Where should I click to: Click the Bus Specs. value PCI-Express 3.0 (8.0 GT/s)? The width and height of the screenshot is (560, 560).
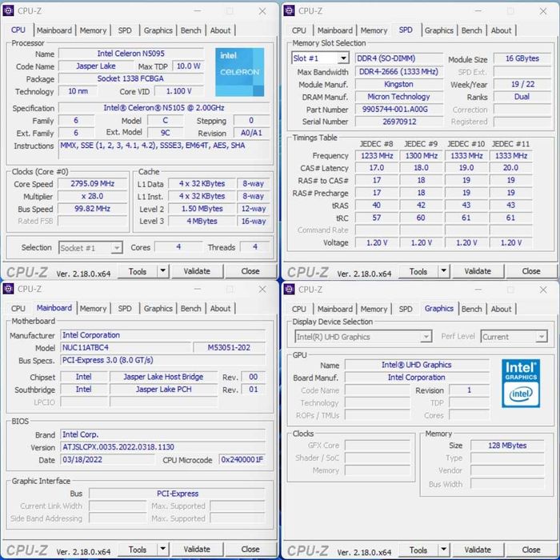point(163,360)
